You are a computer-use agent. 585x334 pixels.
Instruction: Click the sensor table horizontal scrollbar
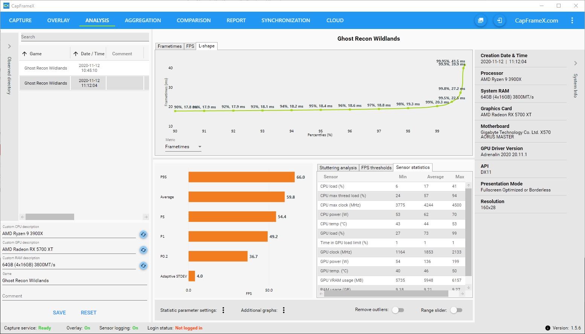click(386, 293)
